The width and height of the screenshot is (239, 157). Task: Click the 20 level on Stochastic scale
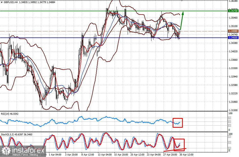[230, 148]
